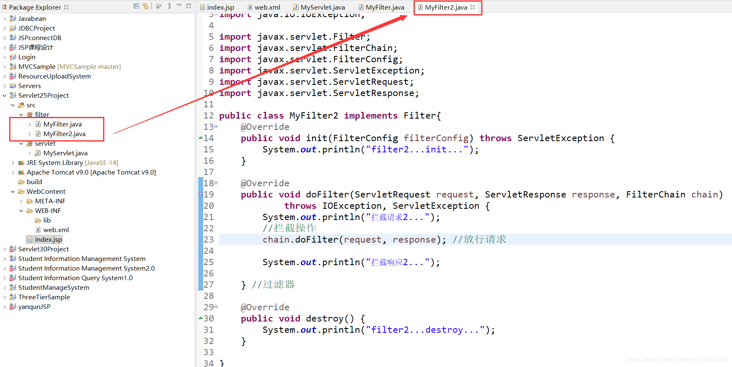Switch to the index.jsp editor tab
Screen dimensions: 732x367
coord(217,7)
